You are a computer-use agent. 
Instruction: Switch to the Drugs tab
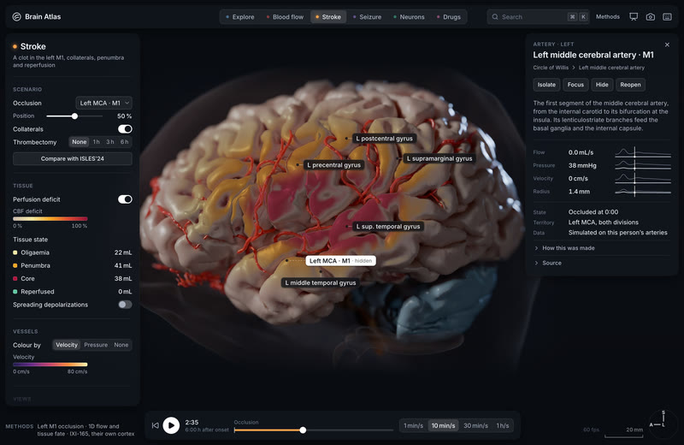click(448, 17)
